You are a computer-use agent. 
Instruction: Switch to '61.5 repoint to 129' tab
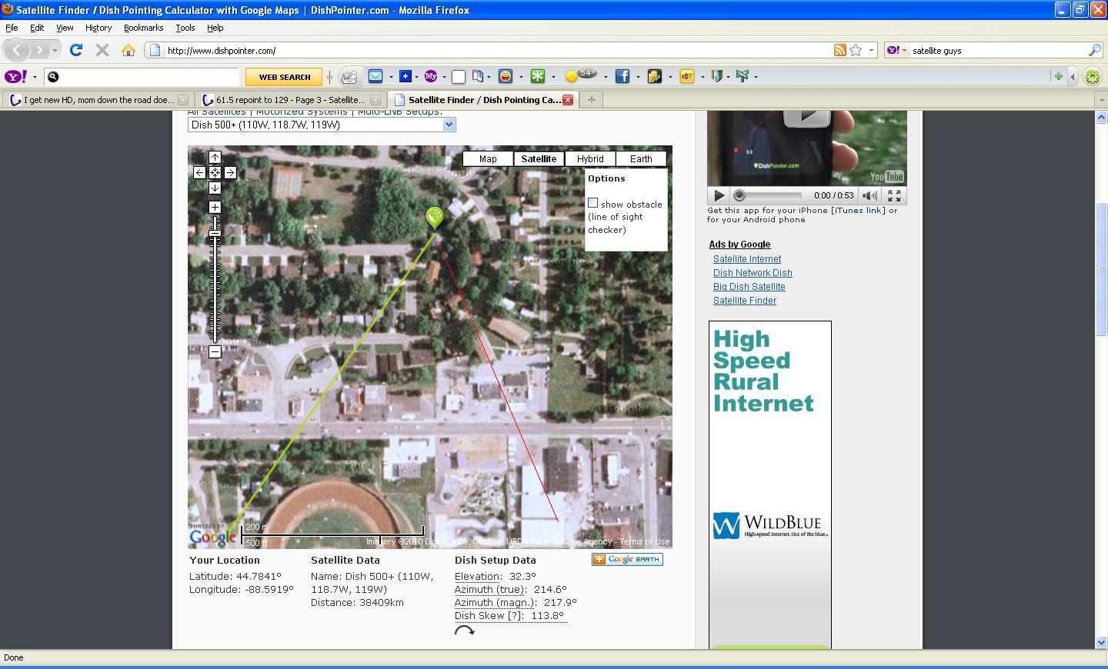pos(290,100)
